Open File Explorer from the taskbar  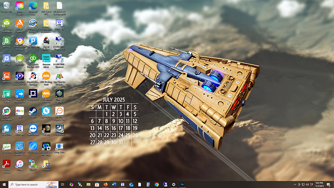[x=89, y=185]
